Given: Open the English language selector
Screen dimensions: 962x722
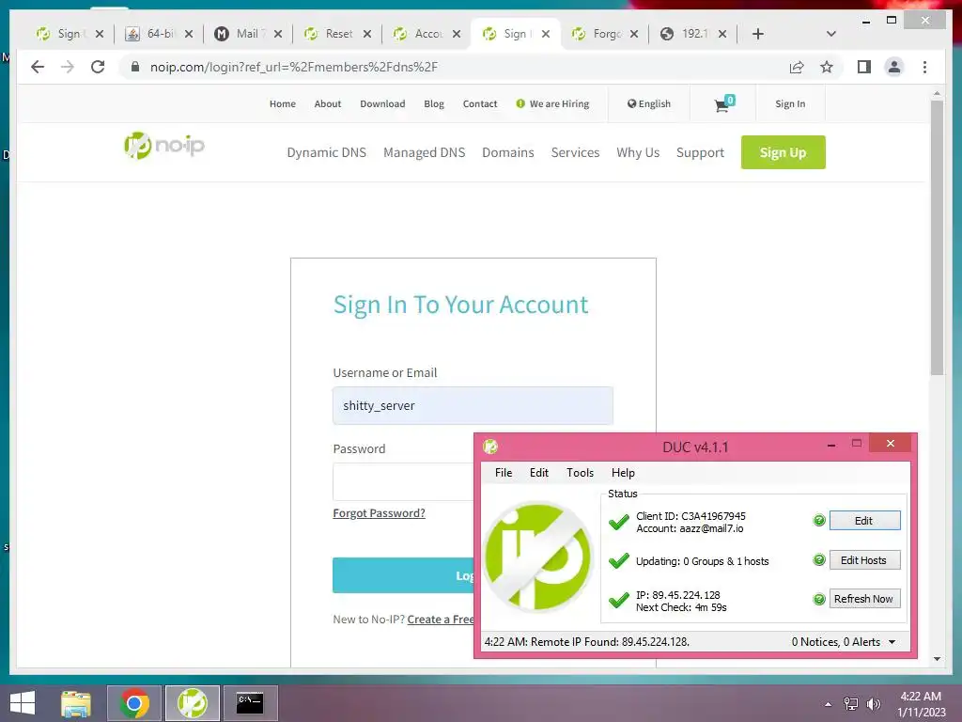Looking at the screenshot, I should pyautogui.click(x=649, y=103).
